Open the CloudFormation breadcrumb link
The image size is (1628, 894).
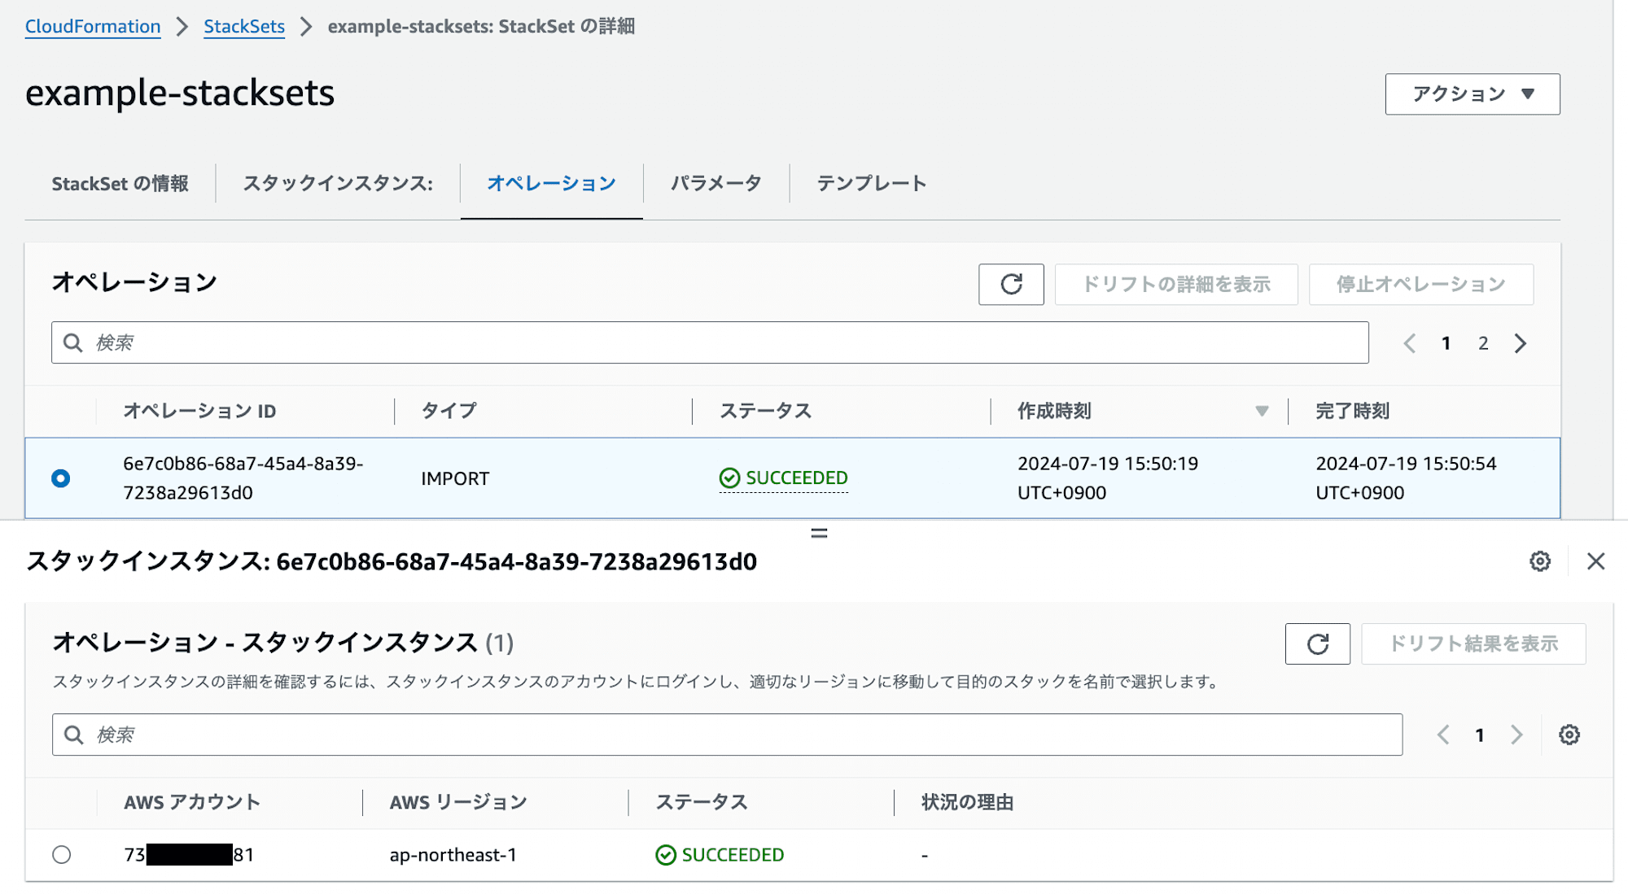coord(93,27)
